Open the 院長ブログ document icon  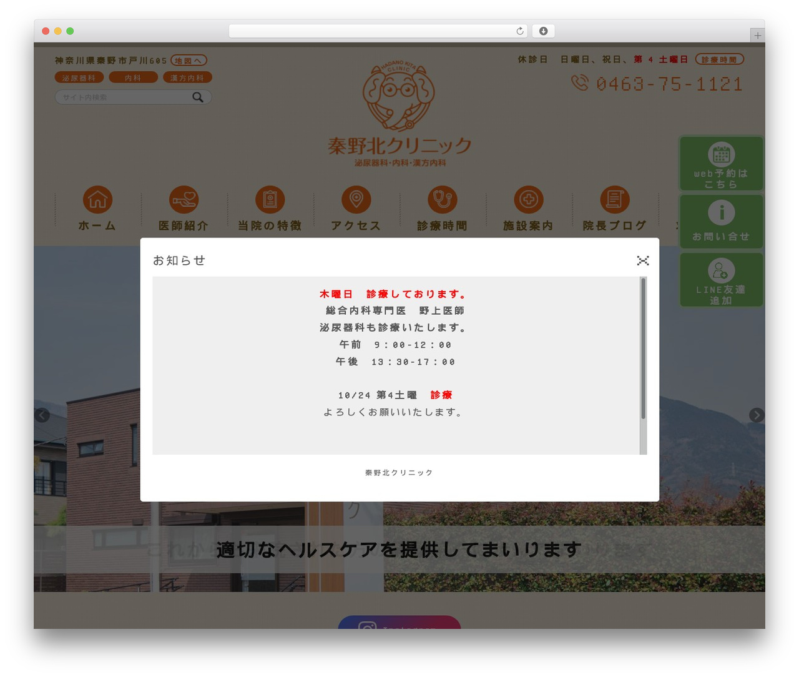pos(614,200)
